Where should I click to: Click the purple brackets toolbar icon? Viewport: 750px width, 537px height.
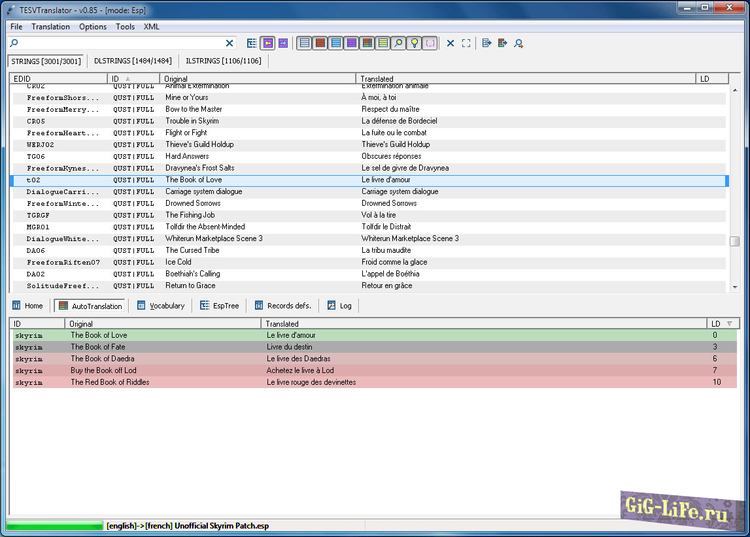(430, 43)
